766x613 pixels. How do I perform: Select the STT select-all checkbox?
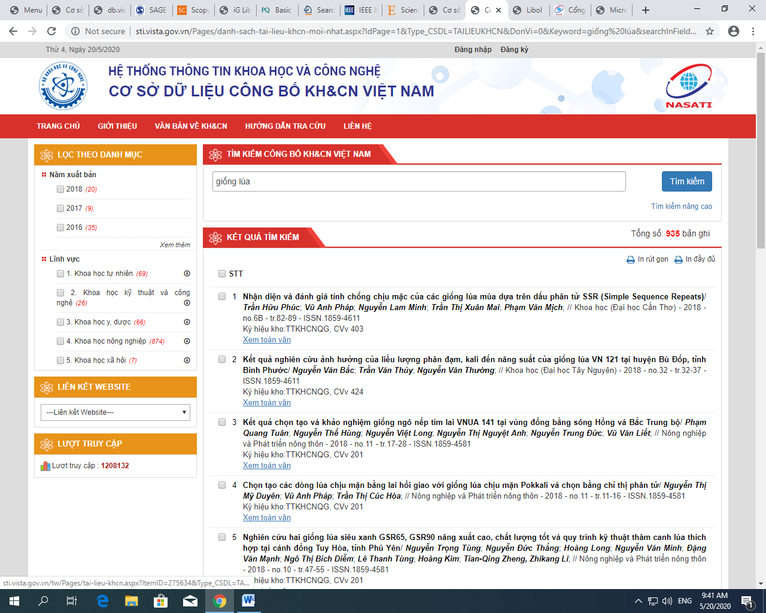[222, 274]
